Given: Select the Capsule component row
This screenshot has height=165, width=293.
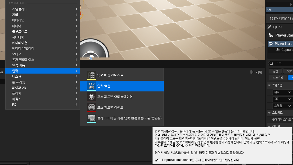Looking at the screenshot, I should pyautogui.click(x=280, y=50).
